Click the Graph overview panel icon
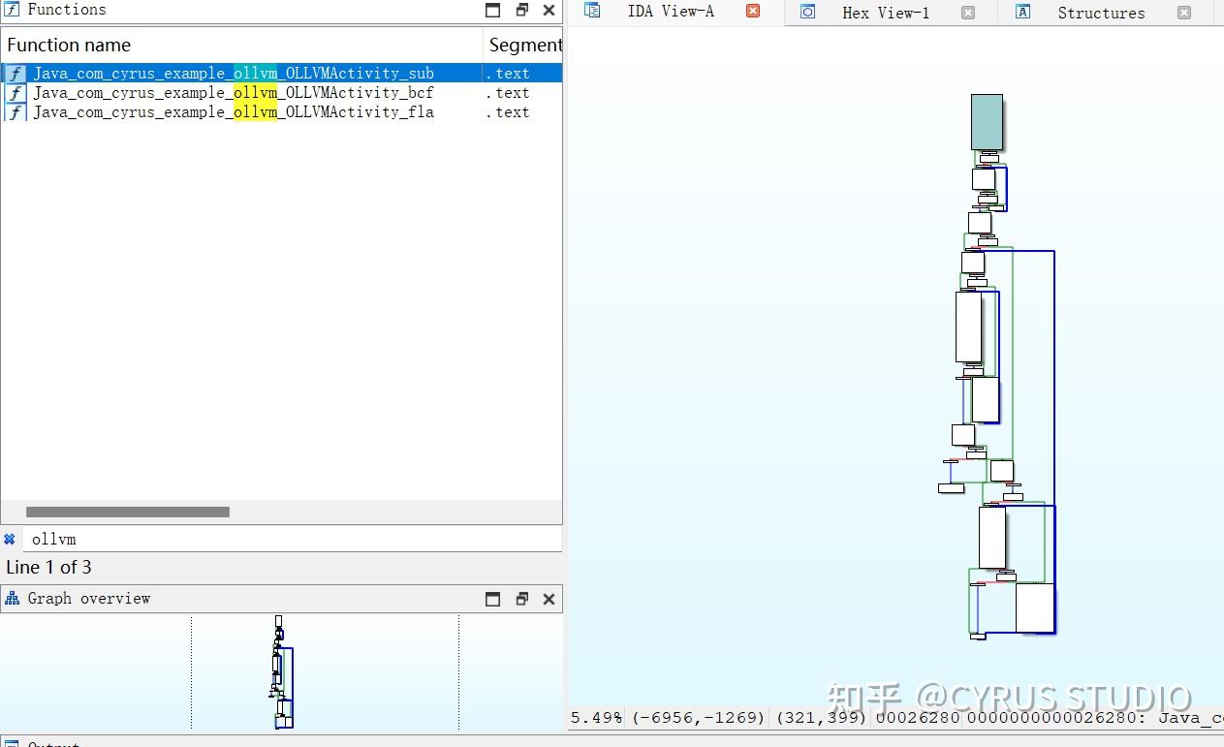 [12, 598]
